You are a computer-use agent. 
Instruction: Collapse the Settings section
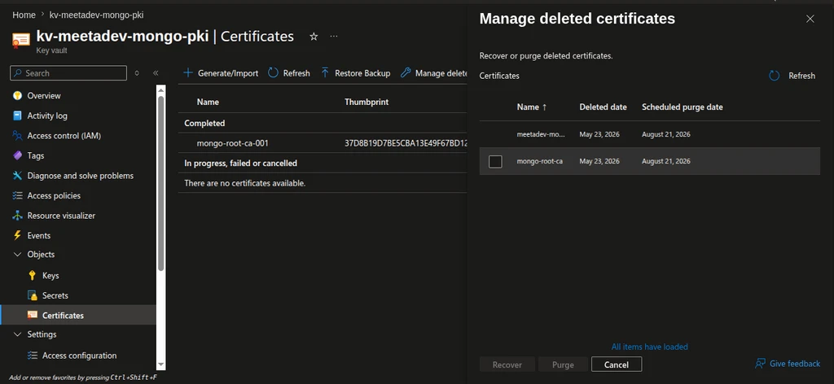17,334
